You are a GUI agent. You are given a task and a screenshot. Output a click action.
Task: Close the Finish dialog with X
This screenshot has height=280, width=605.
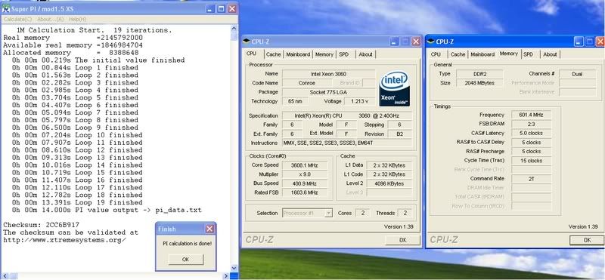pos(209,229)
